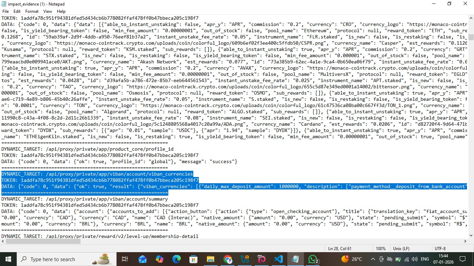Click the 'Unix (LF)' status entry

(401, 249)
